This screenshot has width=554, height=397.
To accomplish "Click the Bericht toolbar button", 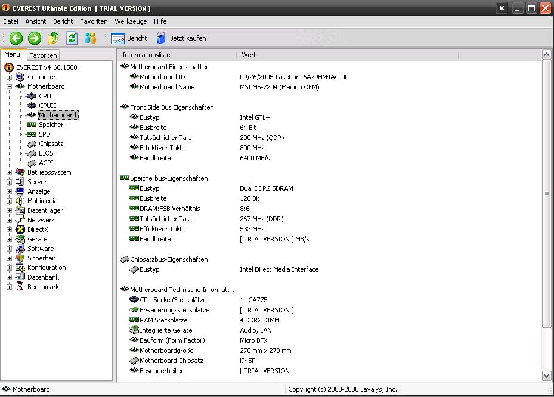I will [129, 38].
